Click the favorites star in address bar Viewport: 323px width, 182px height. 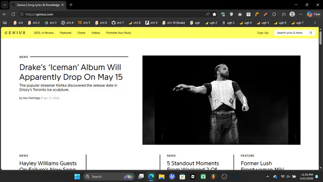215,14
